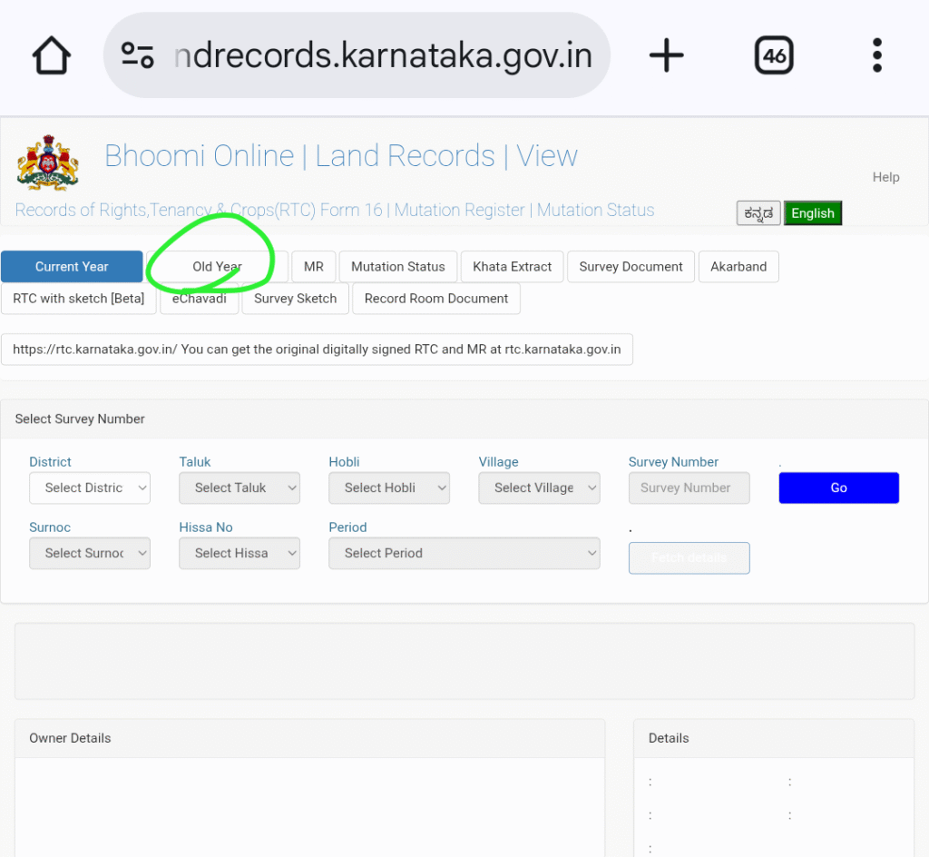Switch language to English

812,213
